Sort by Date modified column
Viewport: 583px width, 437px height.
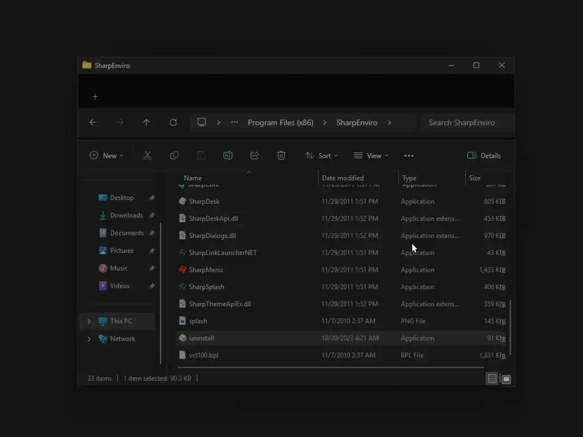point(343,178)
